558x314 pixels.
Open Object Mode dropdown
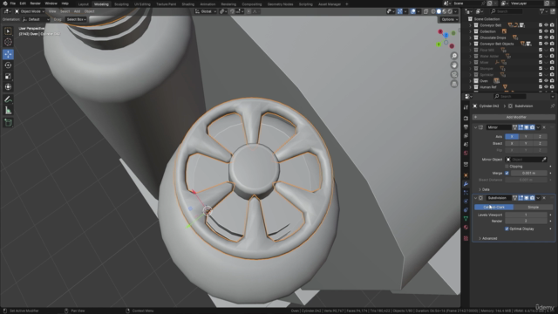click(30, 11)
